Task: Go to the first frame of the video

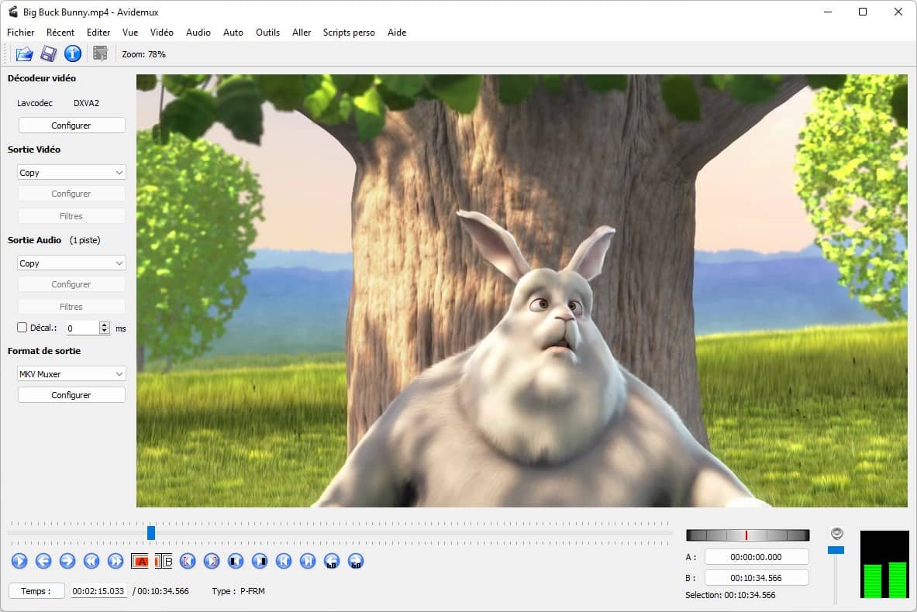Action: pyautogui.click(x=284, y=561)
